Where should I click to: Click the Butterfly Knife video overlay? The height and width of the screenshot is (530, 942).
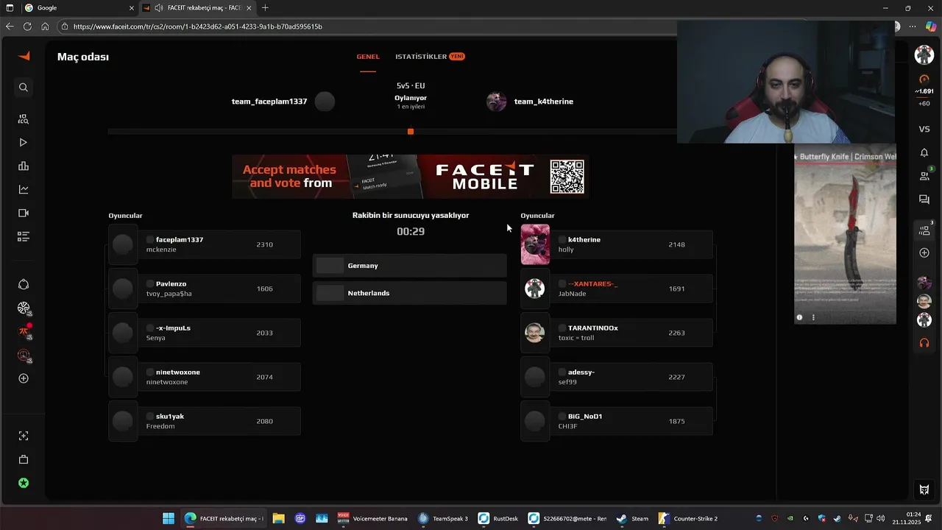(845, 234)
